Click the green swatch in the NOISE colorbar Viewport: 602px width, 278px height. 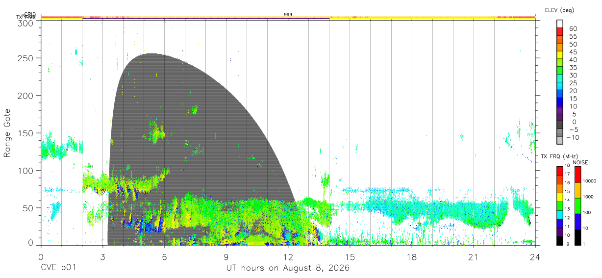coord(578,206)
